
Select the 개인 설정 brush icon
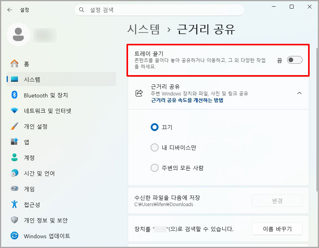point(14,126)
